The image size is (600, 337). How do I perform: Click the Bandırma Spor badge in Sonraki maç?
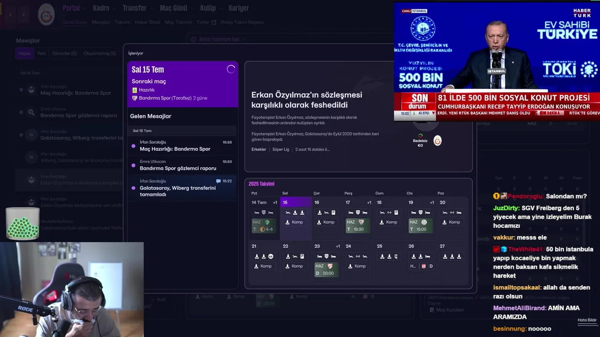[135, 98]
